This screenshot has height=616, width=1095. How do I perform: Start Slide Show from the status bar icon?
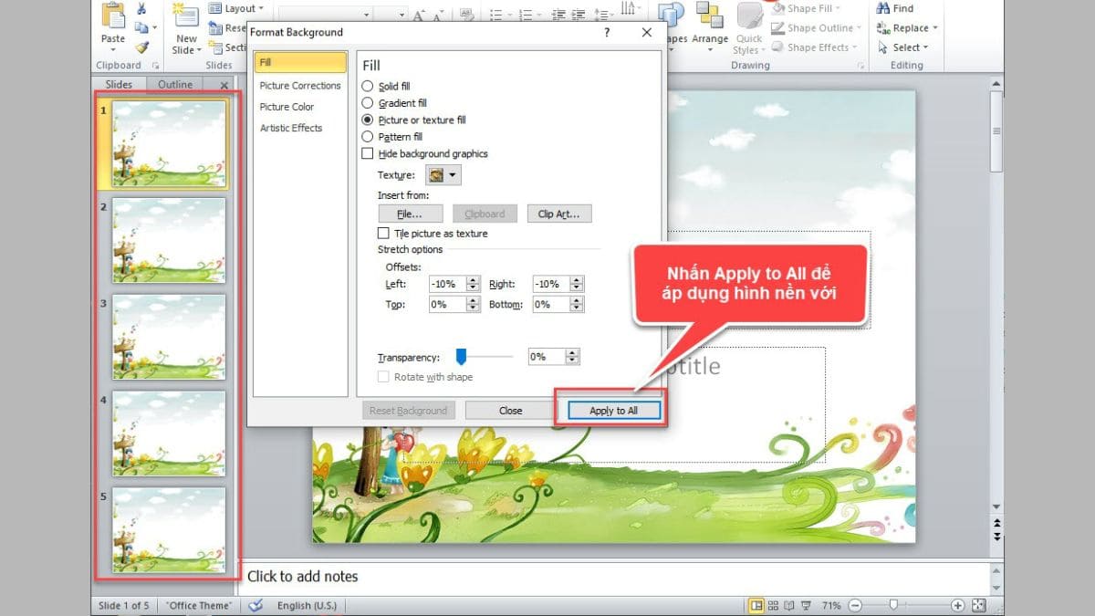807,604
